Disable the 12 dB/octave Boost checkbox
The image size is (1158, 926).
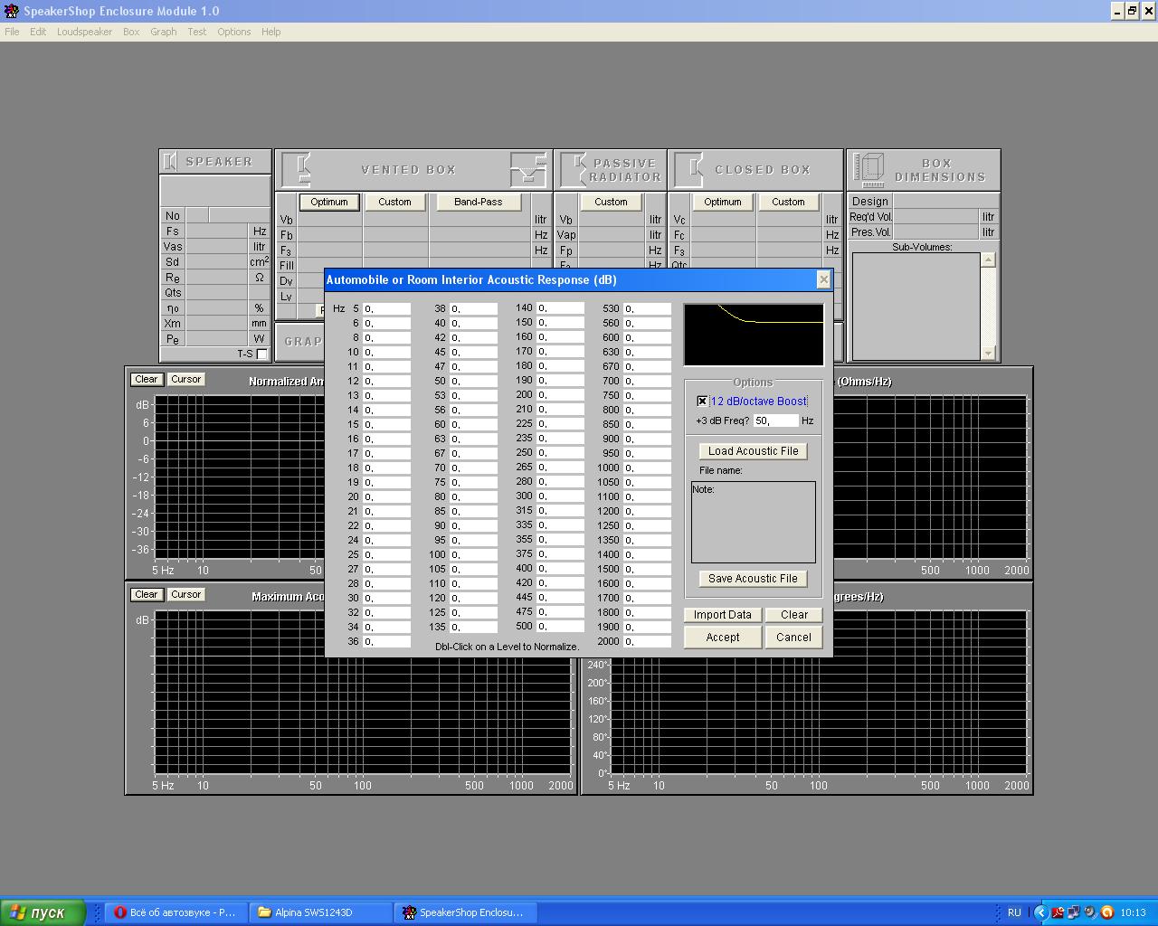(x=702, y=402)
